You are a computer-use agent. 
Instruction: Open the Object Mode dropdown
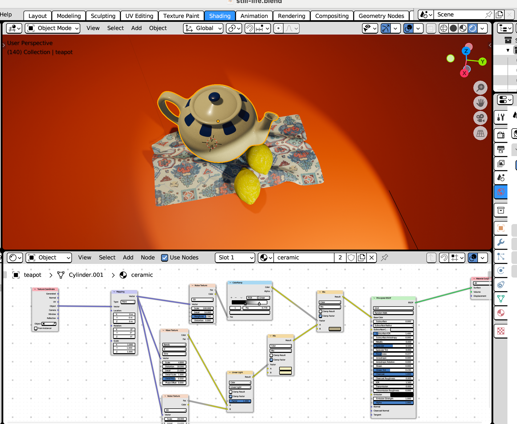53,28
